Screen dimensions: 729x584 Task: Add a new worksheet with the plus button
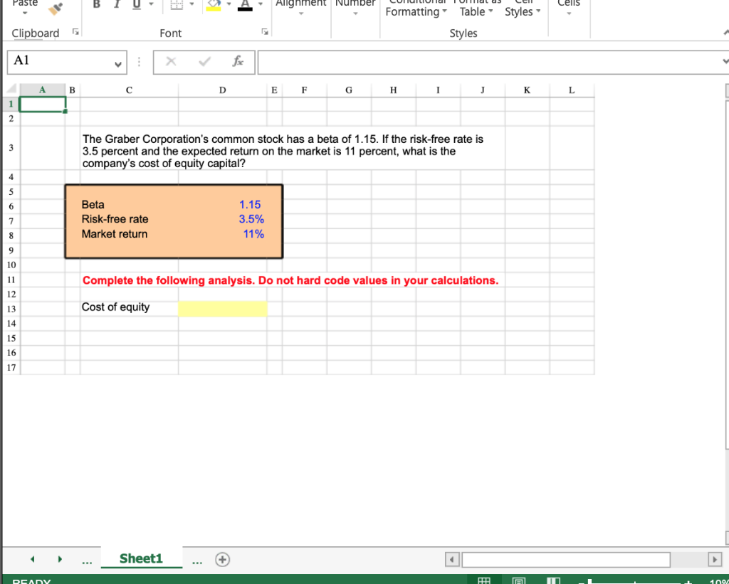[x=222, y=560]
